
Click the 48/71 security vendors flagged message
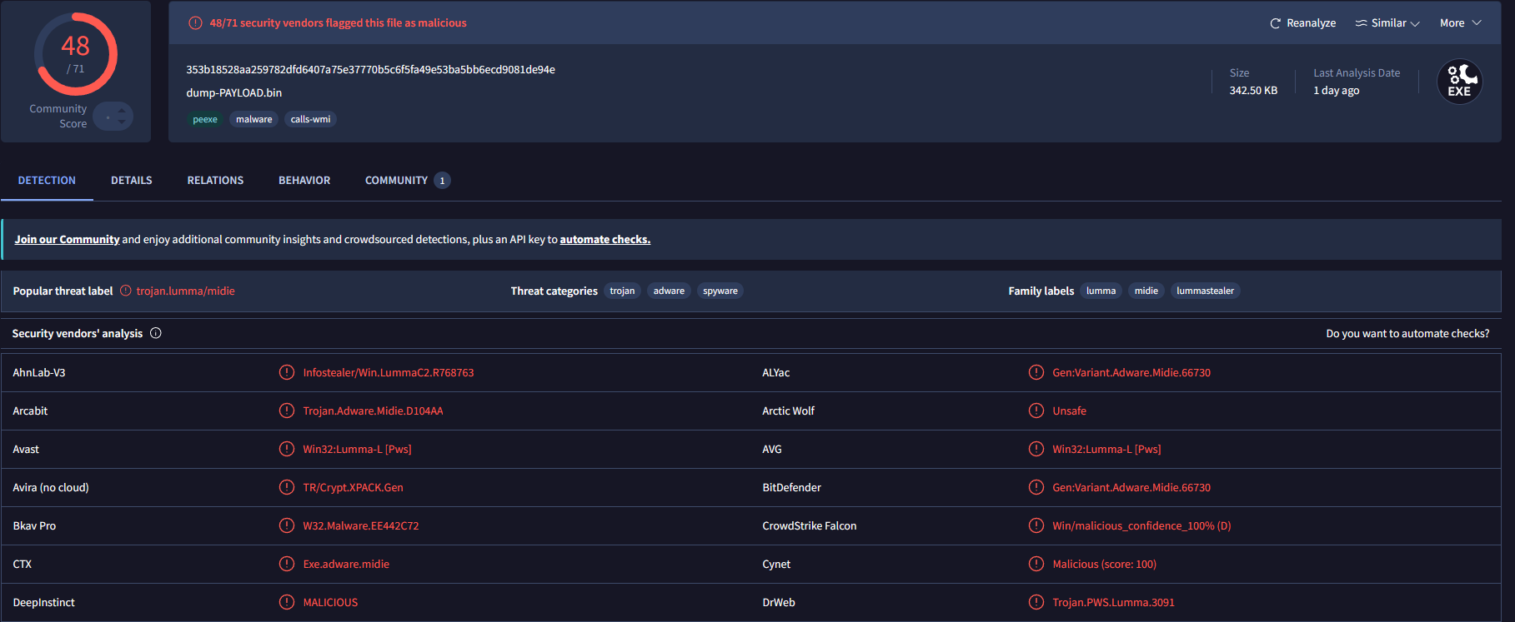[x=338, y=23]
